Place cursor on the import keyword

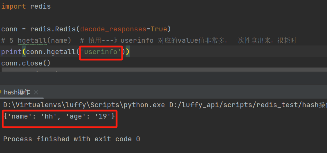[x=13, y=7]
